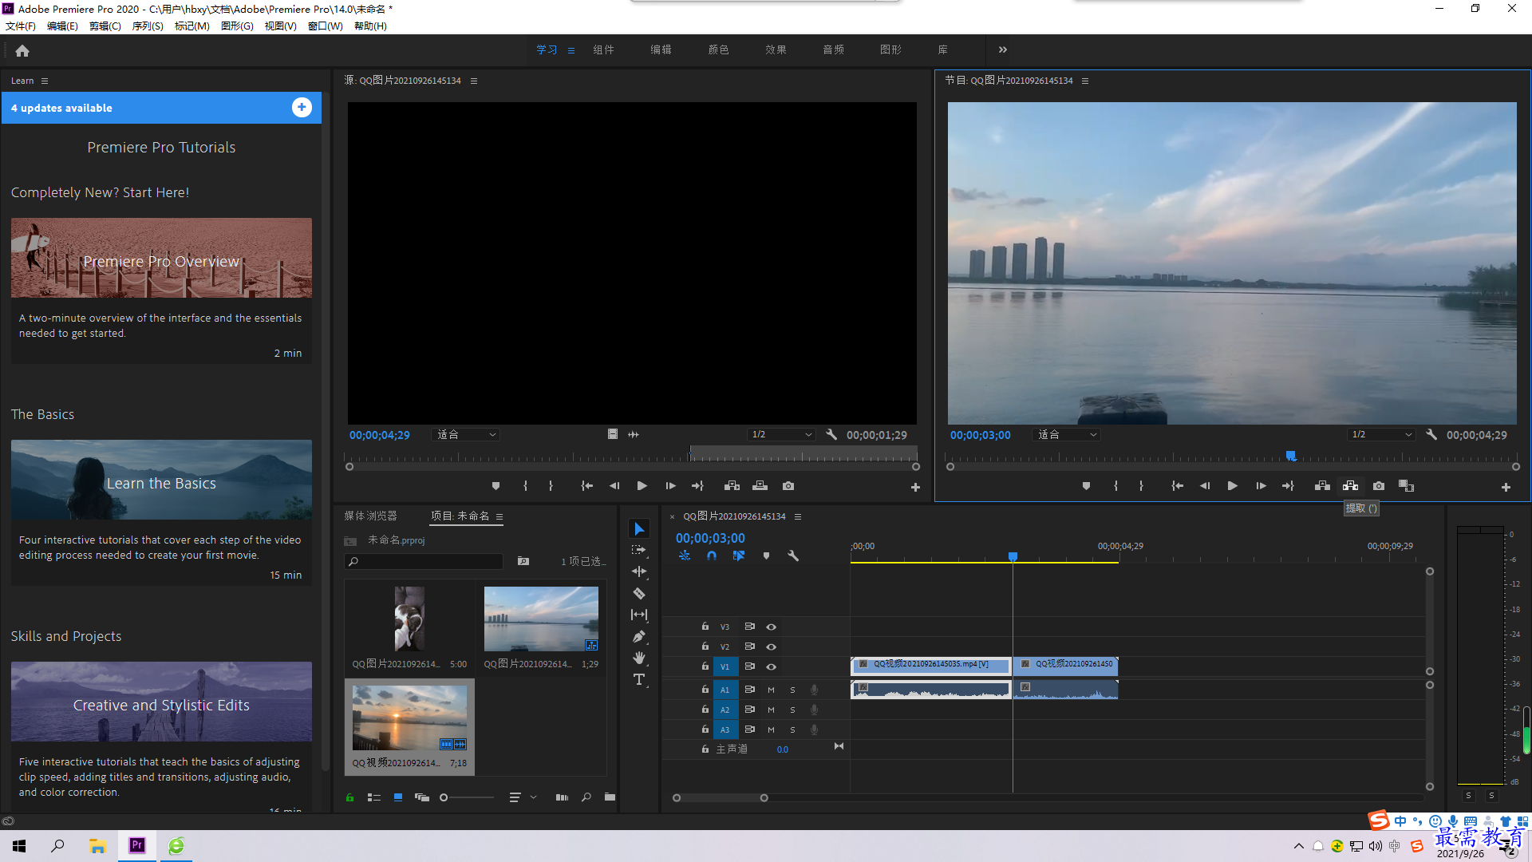Screen dimensions: 1532x862
Task: Add marker in Program monitor
Action: coord(1086,486)
